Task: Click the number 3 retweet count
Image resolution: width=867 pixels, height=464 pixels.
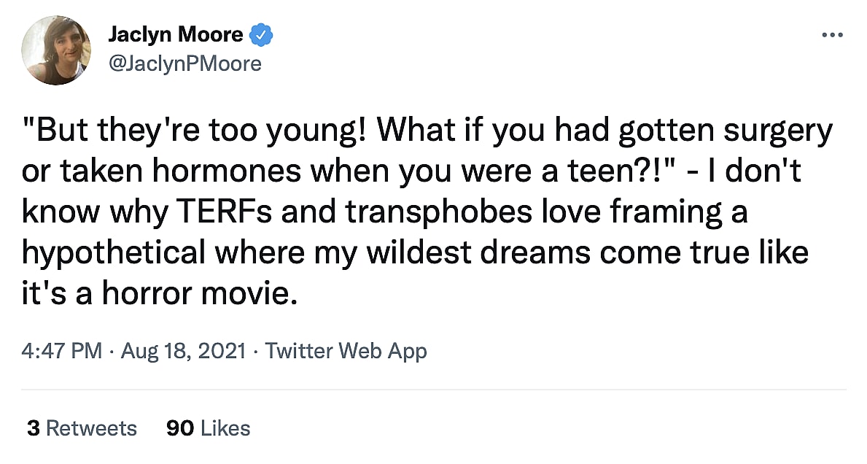Action: coord(33,428)
